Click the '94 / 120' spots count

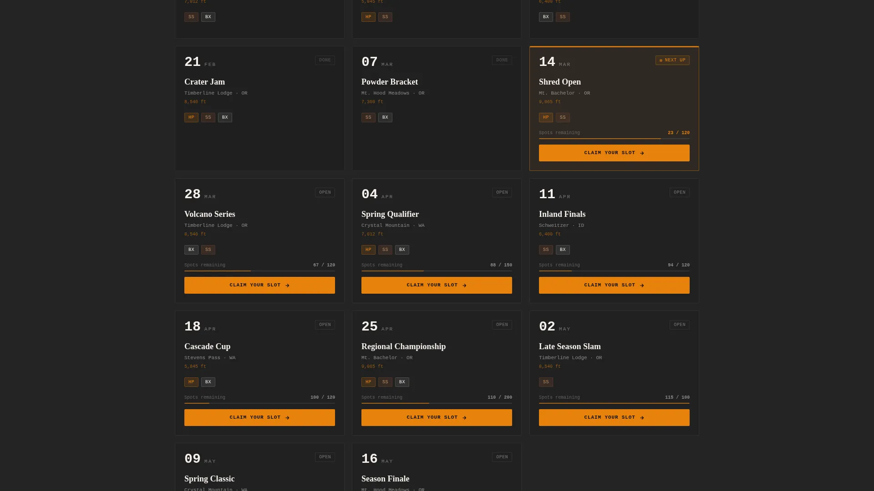pos(679,266)
